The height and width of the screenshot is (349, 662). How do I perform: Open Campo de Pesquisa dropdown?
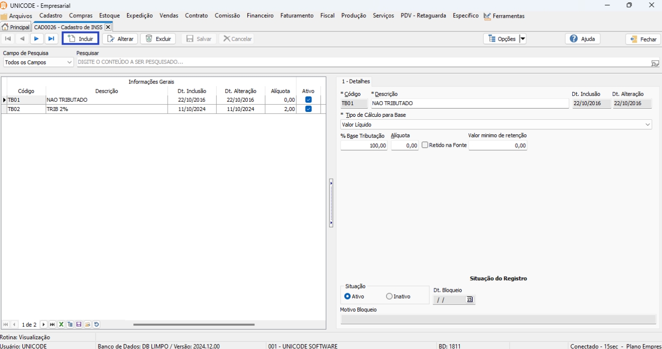click(x=68, y=63)
